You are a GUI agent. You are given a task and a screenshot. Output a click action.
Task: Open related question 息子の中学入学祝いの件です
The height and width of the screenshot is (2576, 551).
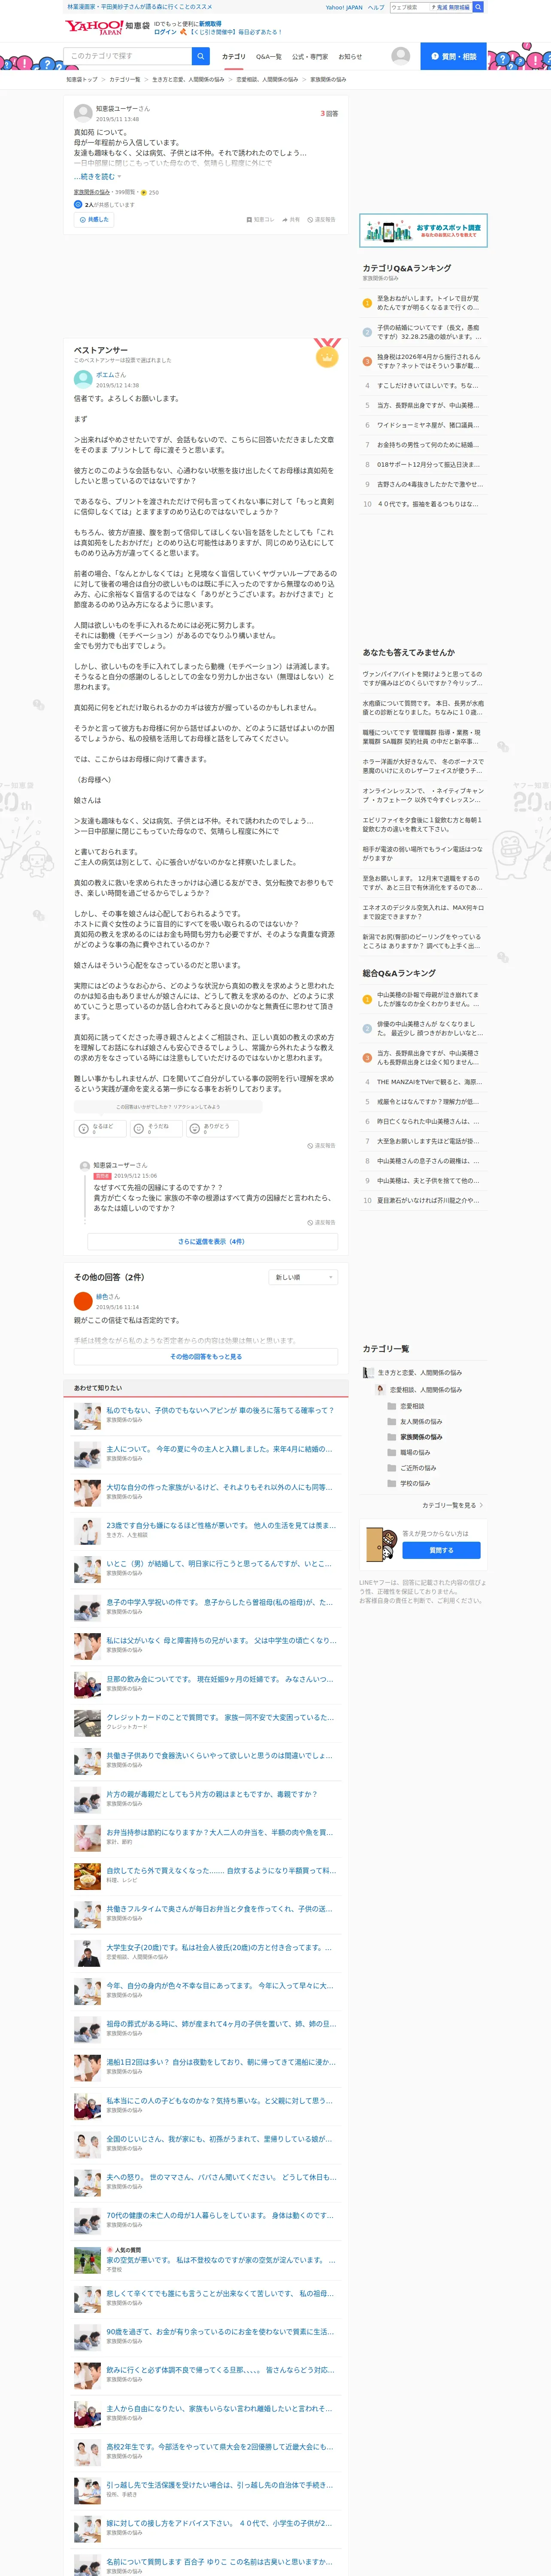coord(219,1602)
